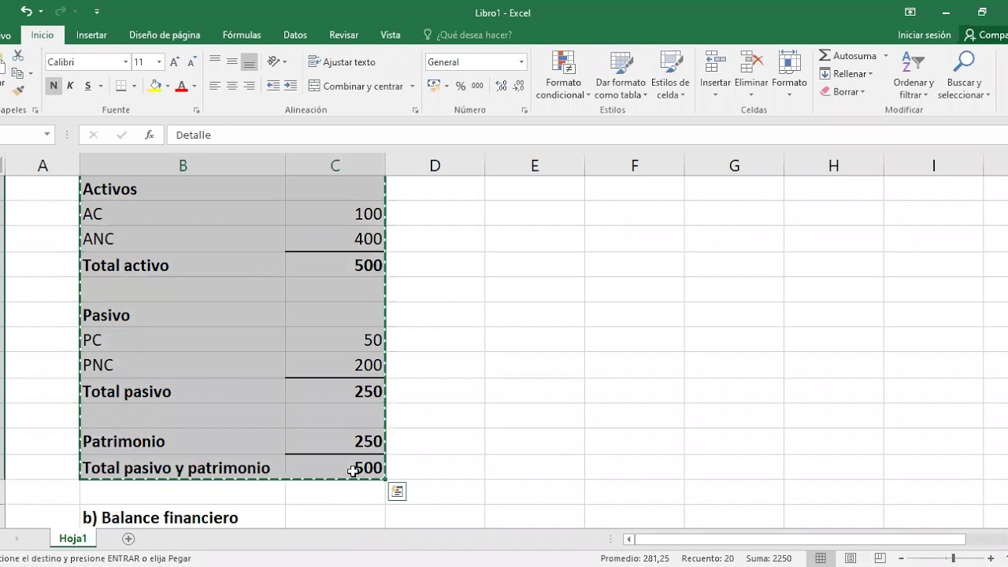The width and height of the screenshot is (1008, 567).
Task: Apply the borders icon
Action: (120, 86)
